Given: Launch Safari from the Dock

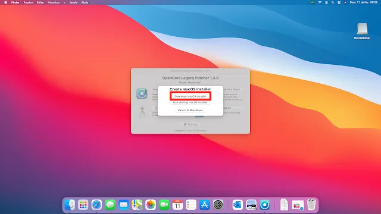Looking at the screenshot, I should point(96,204).
